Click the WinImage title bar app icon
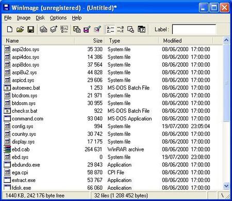Image resolution: width=232 pixels, height=201 pixels. pos(6,8)
